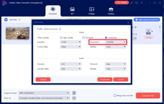164x104 pixels.
Task: Select the Standard video quality option
Action: point(83,37)
